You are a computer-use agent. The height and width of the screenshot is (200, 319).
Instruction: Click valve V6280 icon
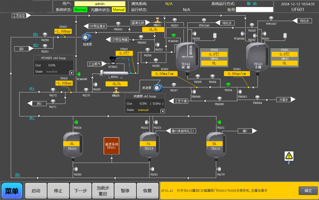(75, 169)
